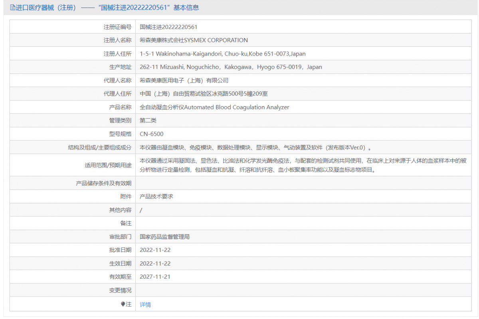The width and height of the screenshot is (479, 319).
Task: Open the 详情 link in the note row
Action: point(145,305)
